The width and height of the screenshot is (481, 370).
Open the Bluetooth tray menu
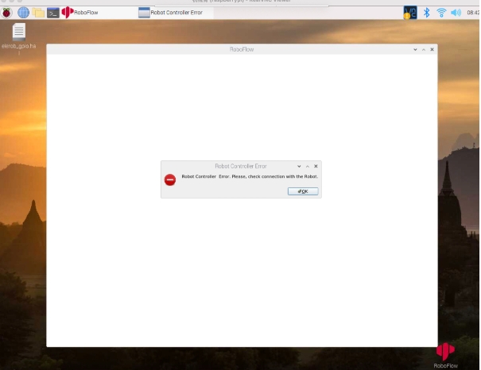click(x=426, y=13)
